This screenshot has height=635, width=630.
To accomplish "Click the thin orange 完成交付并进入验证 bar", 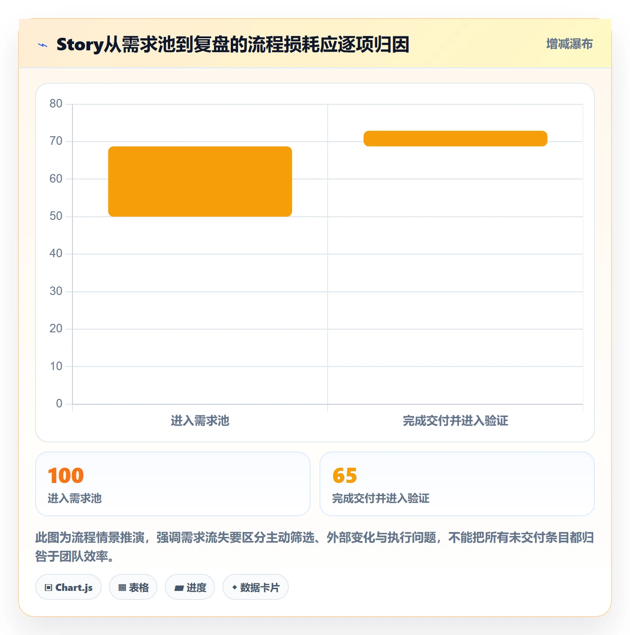I will [x=455, y=139].
